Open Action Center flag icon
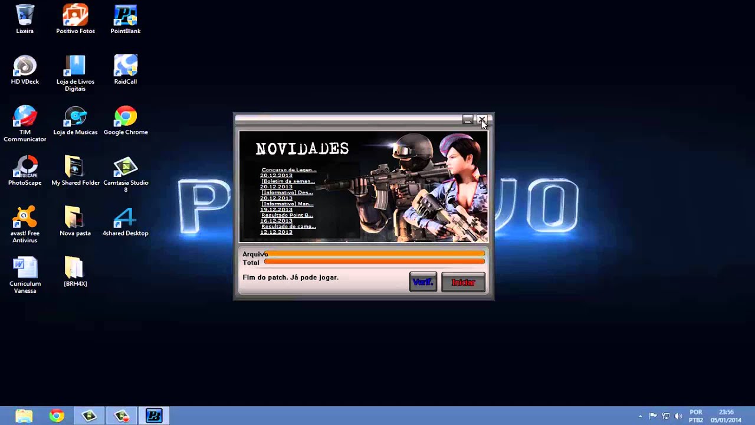755x425 pixels. click(x=653, y=416)
